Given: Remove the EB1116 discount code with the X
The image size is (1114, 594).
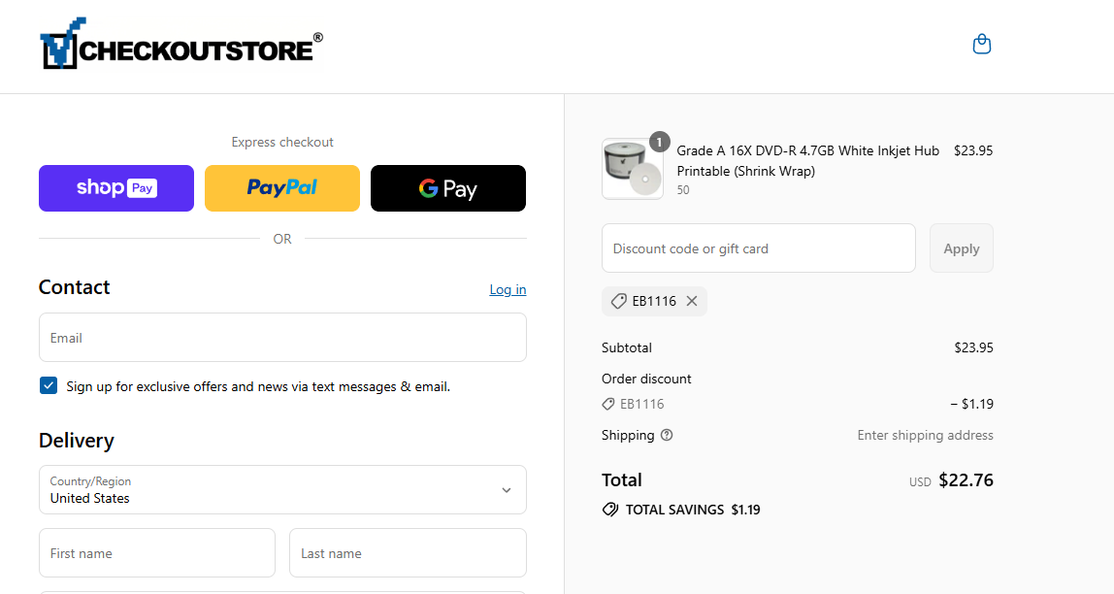Looking at the screenshot, I should click(692, 301).
